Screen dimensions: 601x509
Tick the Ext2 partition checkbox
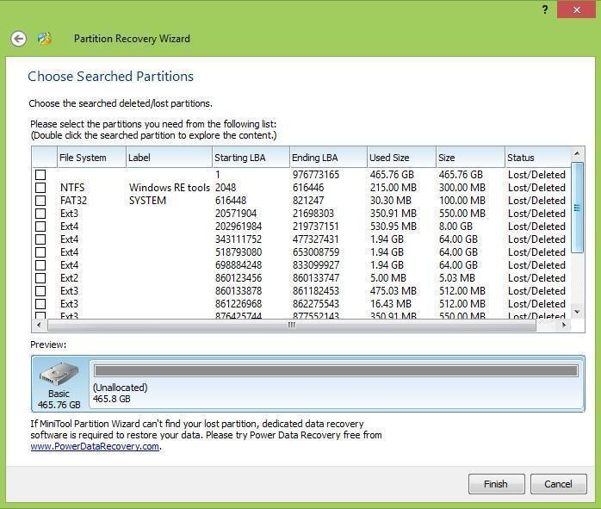40,278
